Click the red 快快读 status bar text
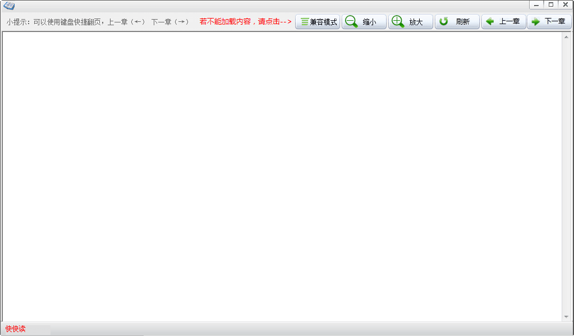The height and width of the screenshot is (336, 574). click(16, 329)
